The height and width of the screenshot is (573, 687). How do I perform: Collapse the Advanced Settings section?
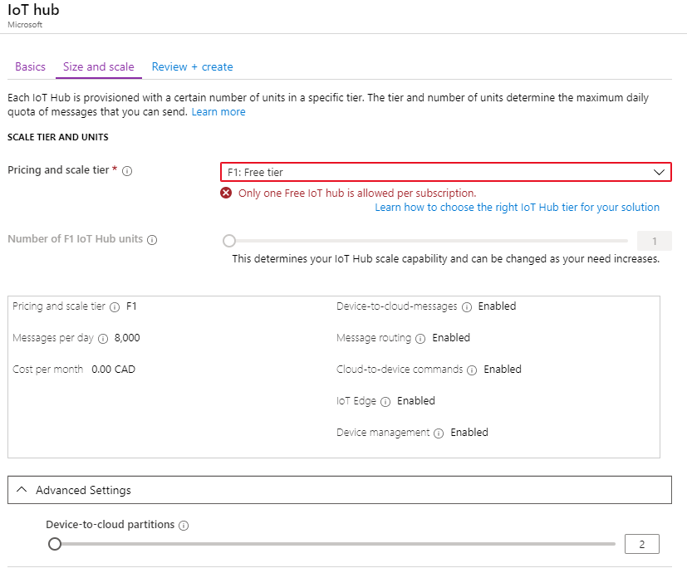(340, 490)
